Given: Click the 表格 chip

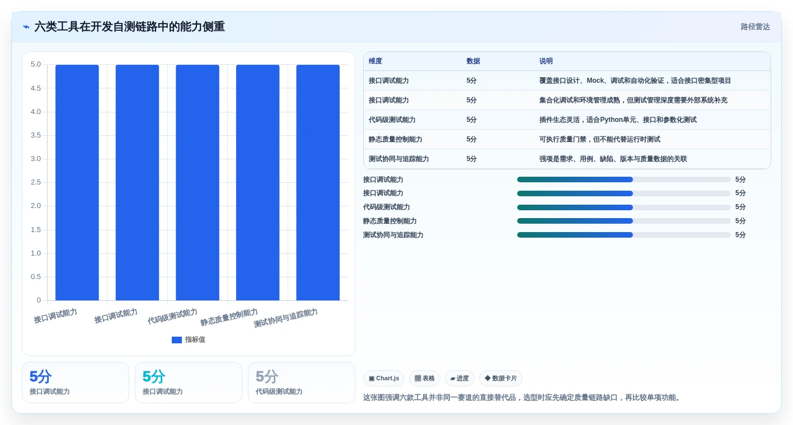Looking at the screenshot, I should [x=425, y=379].
